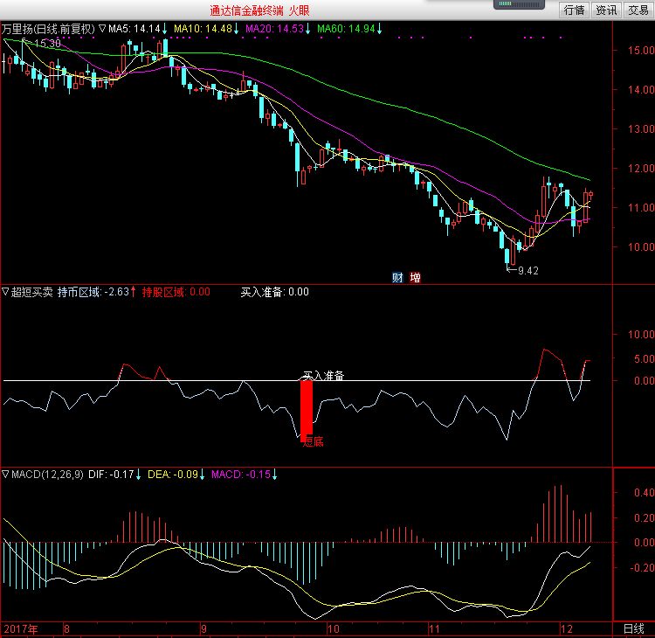This screenshot has height=638, width=655.
Task: Open the 资讯 news tab
Action: coord(606,10)
